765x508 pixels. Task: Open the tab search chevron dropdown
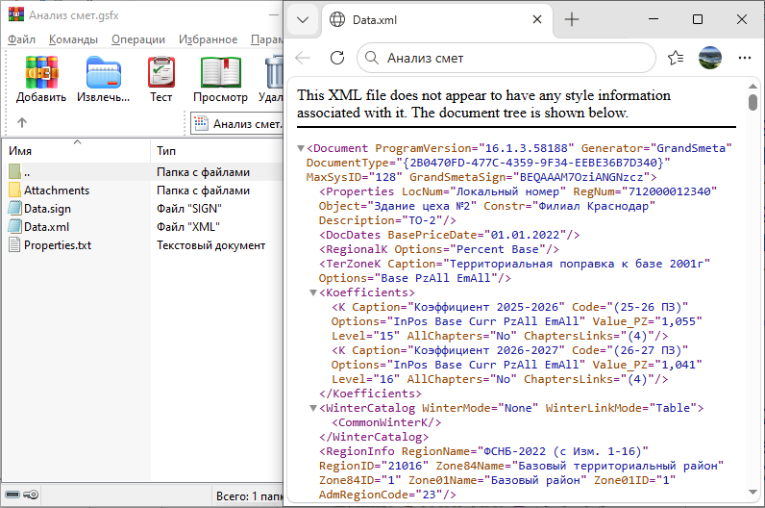pyautogui.click(x=303, y=20)
